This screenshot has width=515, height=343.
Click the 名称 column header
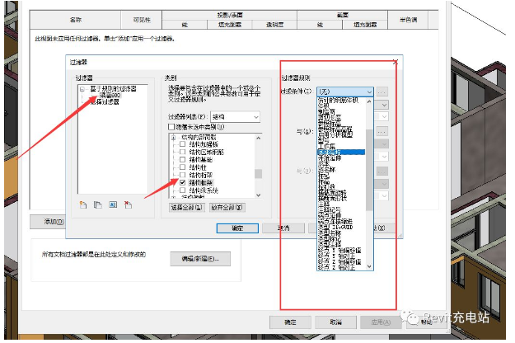(x=75, y=20)
